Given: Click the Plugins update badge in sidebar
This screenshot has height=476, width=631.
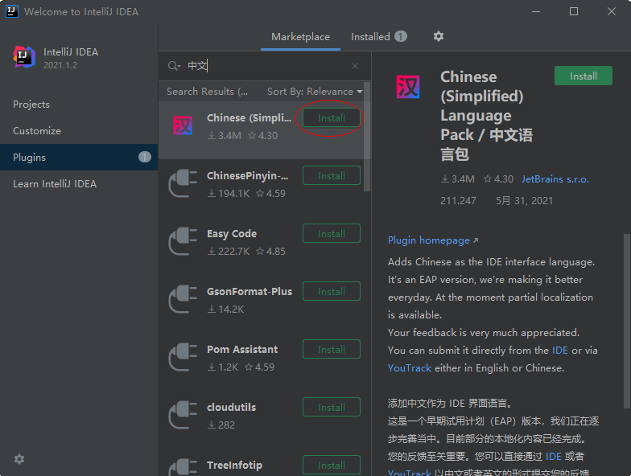Looking at the screenshot, I should click(145, 157).
